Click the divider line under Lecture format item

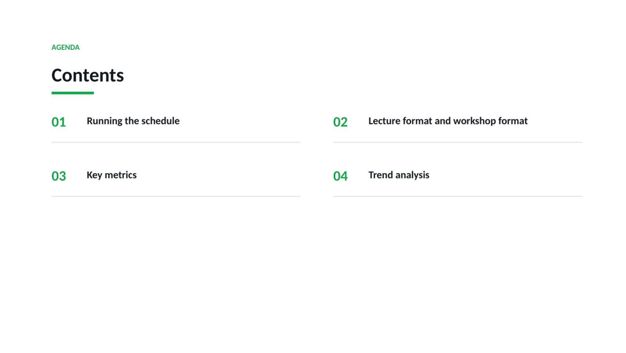coord(458,142)
